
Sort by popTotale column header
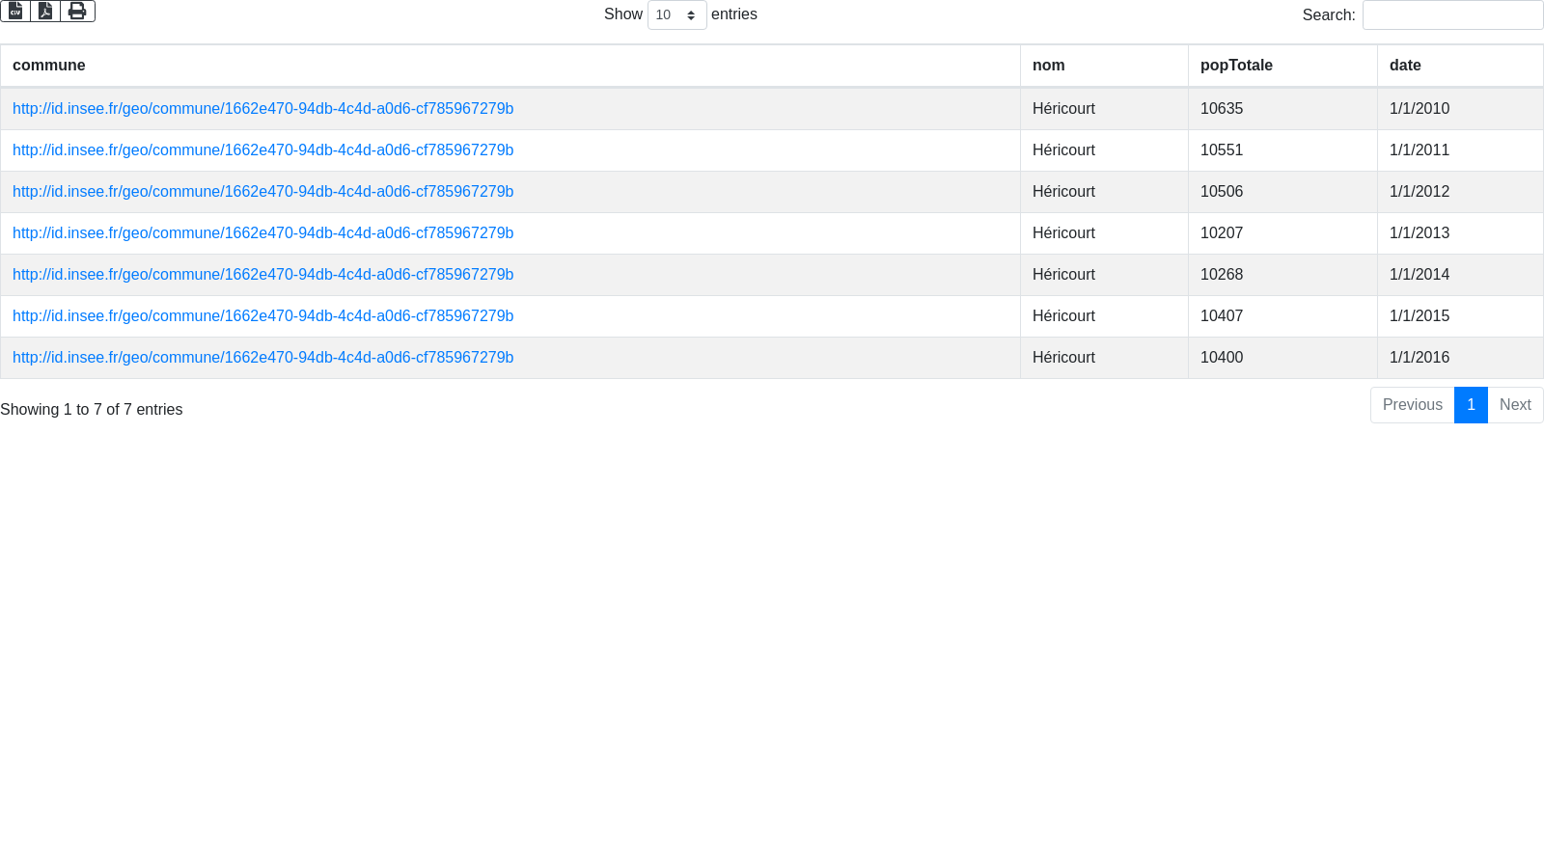[x=1236, y=66]
